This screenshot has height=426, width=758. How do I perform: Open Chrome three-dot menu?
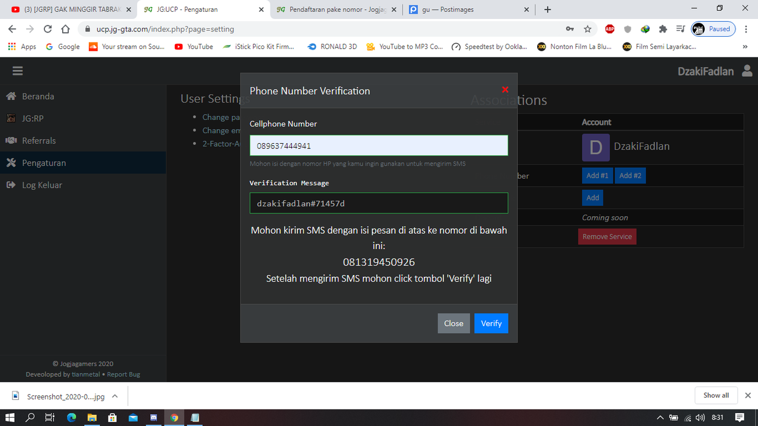pyautogui.click(x=746, y=29)
